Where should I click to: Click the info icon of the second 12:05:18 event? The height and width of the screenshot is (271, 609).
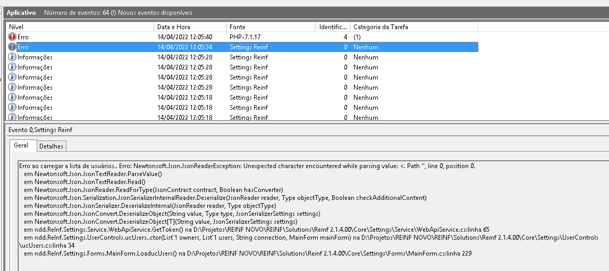click(12, 108)
